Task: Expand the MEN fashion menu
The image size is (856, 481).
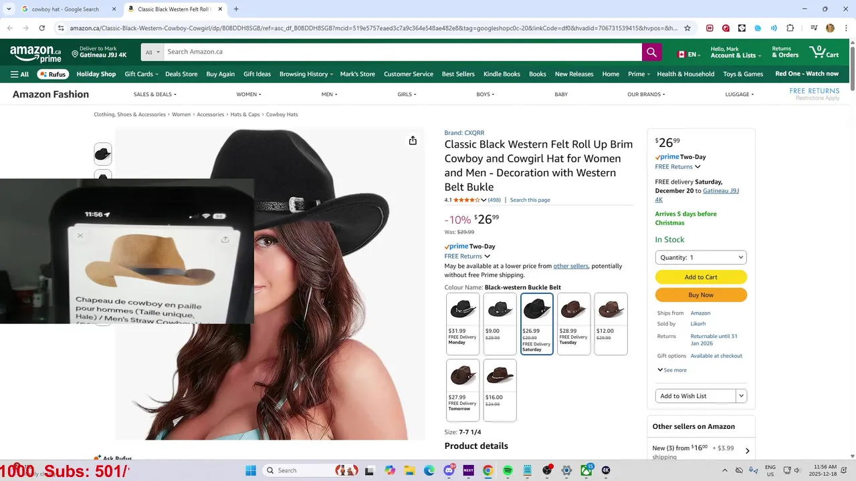Action: 329,94
